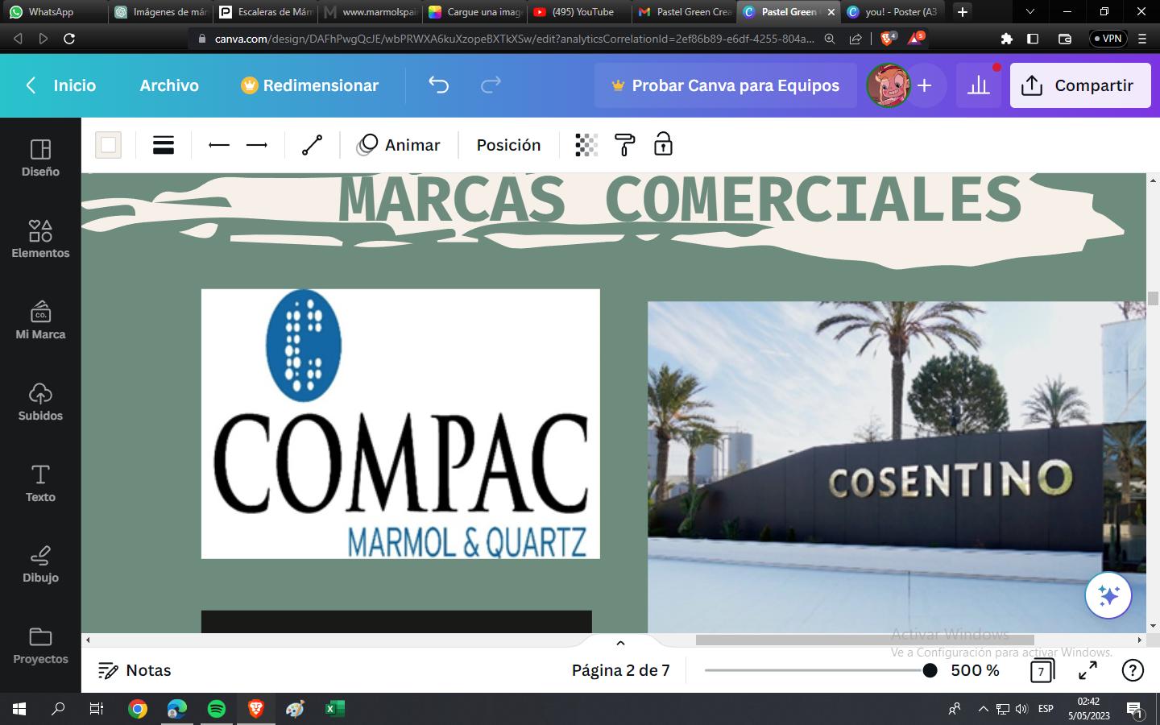This screenshot has width=1160, height=725.
Task: Open the 500 % zoom level menu
Action: pyautogui.click(x=975, y=670)
